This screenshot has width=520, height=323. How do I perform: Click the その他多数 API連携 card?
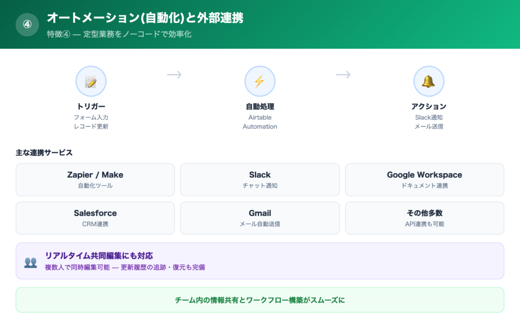click(x=425, y=217)
